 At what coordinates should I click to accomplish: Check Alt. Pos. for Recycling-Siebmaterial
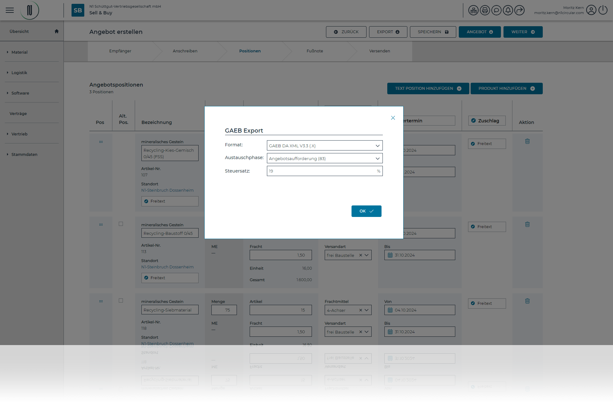(121, 301)
